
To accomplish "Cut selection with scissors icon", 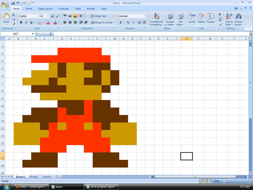I will pyautogui.click(x=13, y=15).
